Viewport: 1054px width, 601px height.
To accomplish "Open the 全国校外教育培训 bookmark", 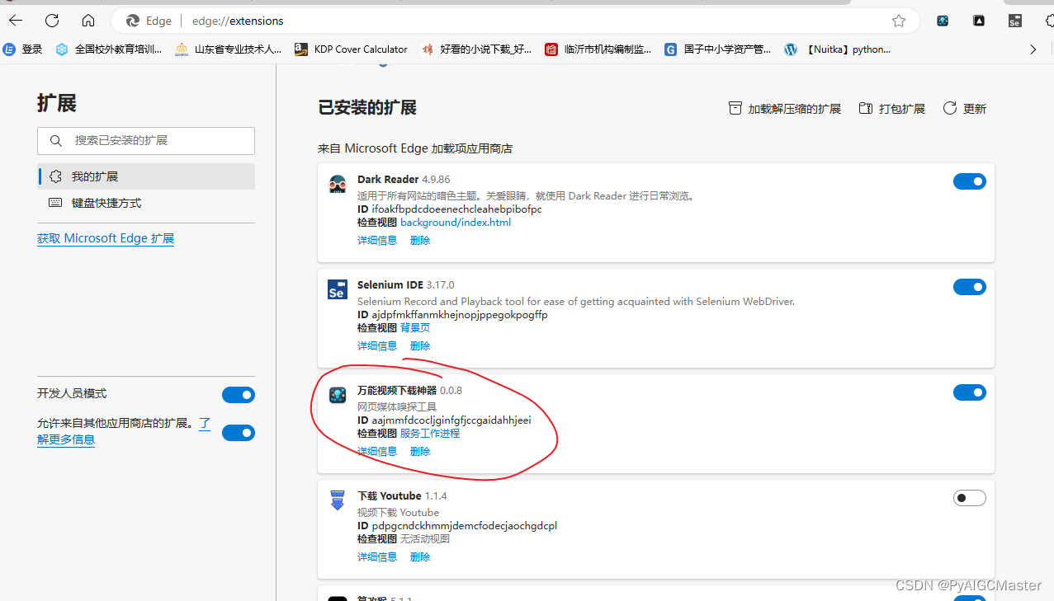I will point(109,49).
